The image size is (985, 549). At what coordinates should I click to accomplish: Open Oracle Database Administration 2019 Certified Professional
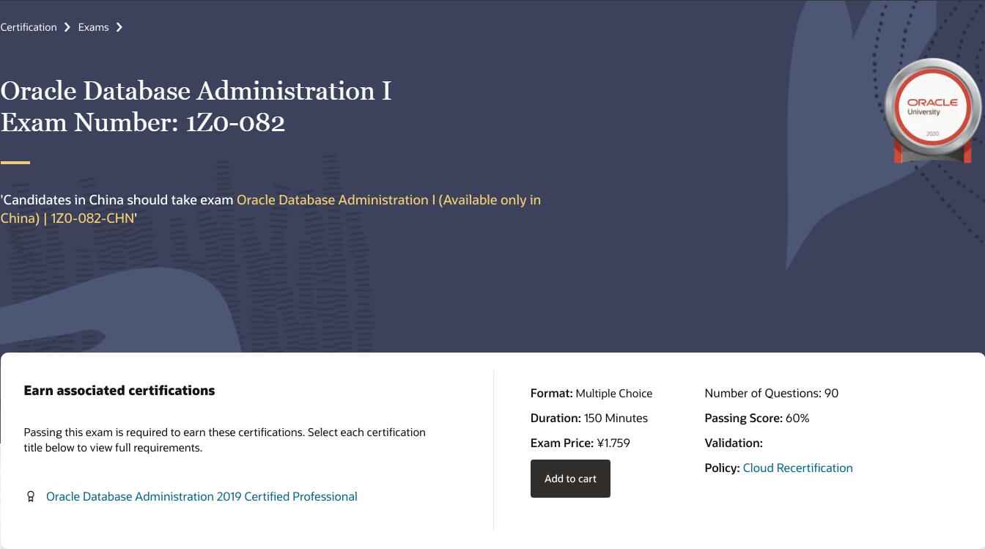(202, 496)
